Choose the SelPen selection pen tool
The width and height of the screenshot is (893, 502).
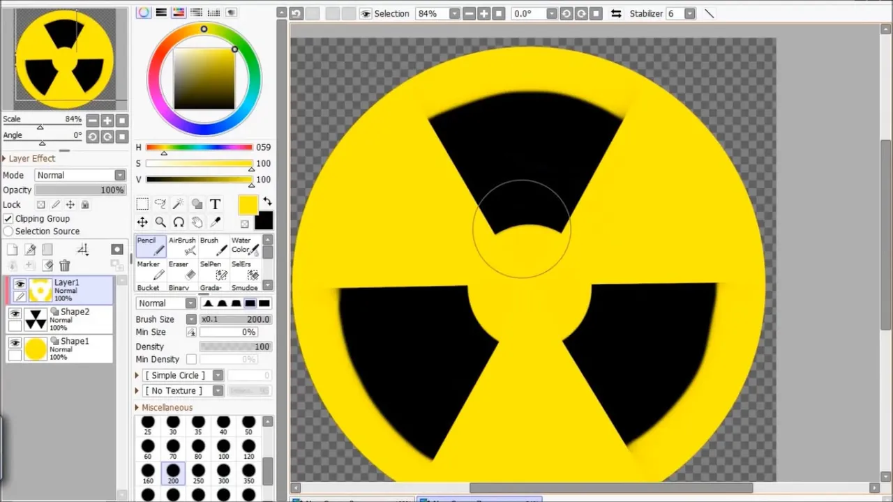pyautogui.click(x=213, y=270)
